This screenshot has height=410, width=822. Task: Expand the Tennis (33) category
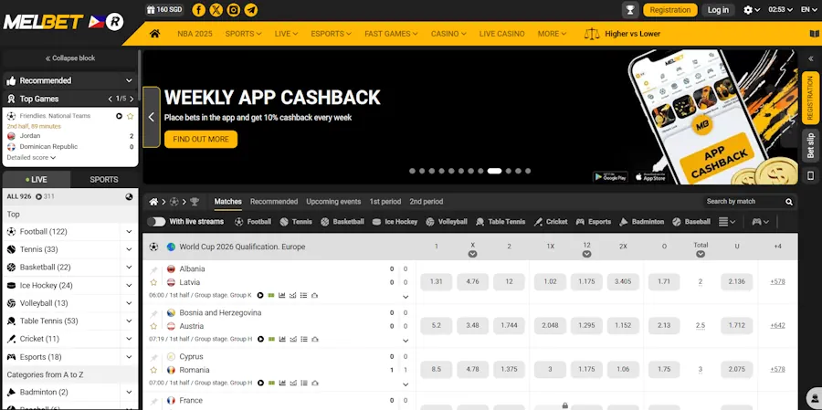click(129, 249)
